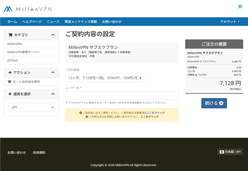The image size is (248, 171).
Task: Click the MillenVPN logo
Action: pyautogui.click(x=28, y=9)
